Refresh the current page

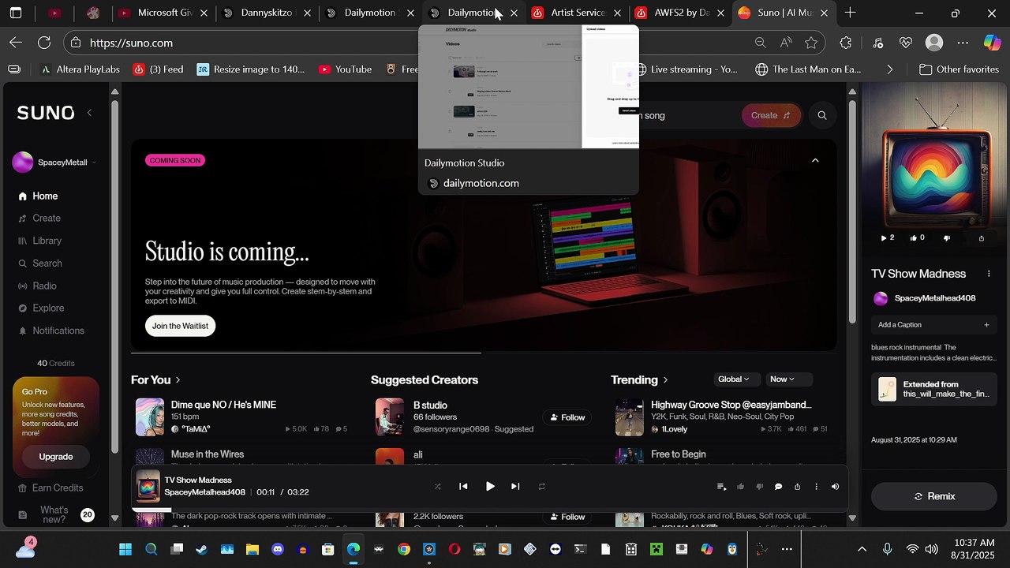coord(44,43)
